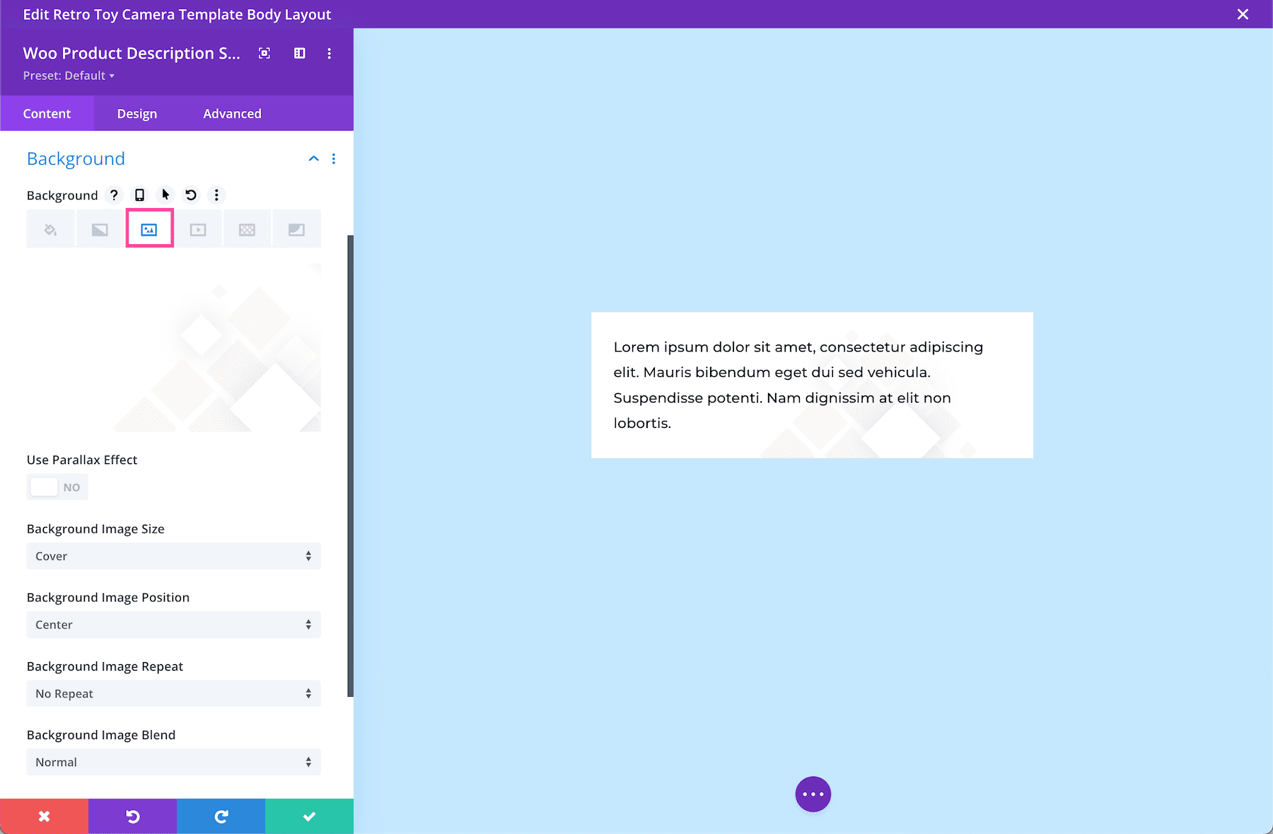The height and width of the screenshot is (834, 1273).
Task: Switch to the background Video option
Action: [199, 228]
